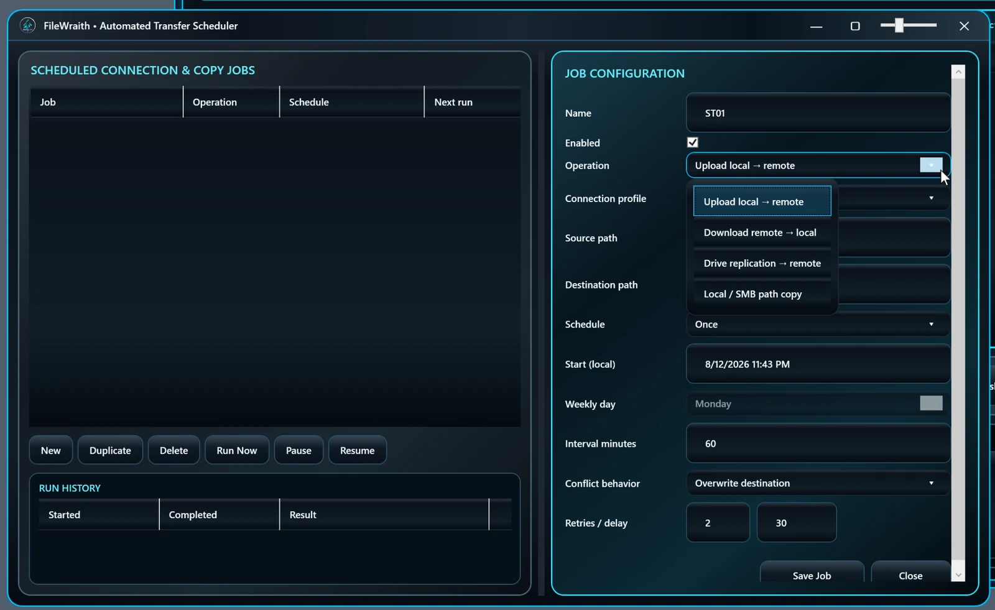This screenshot has width=995, height=610.
Task: Click the Close button in Job Configuration
Action: tap(910, 572)
